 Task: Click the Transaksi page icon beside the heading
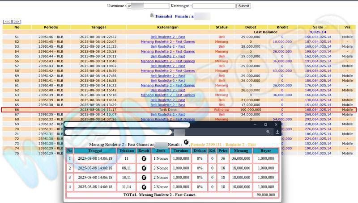coord(152,16)
